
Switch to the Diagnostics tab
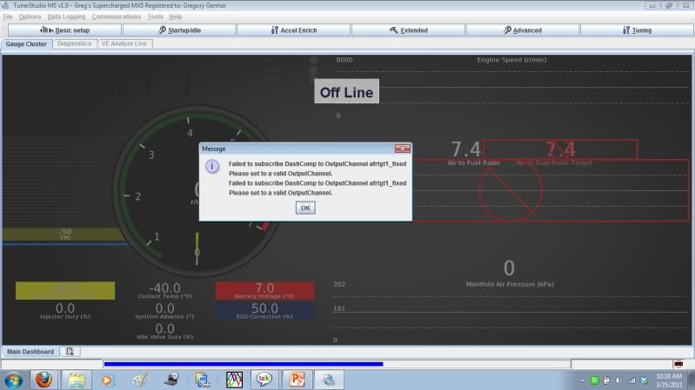tap(75, 43)
